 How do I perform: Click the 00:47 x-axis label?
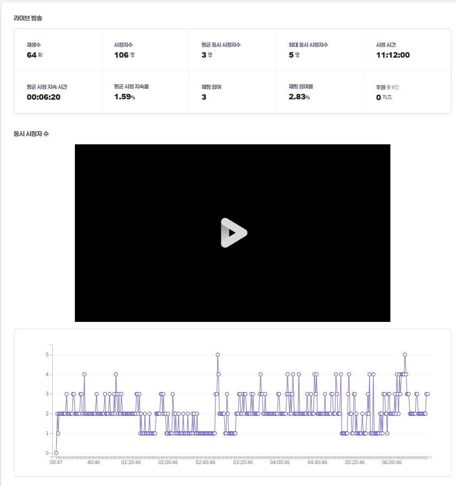pos(56,462)
